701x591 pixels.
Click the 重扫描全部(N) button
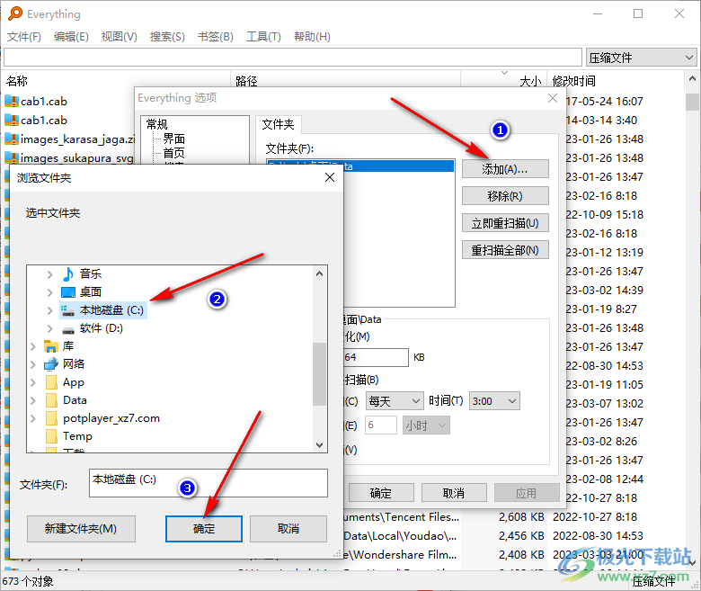505,250
